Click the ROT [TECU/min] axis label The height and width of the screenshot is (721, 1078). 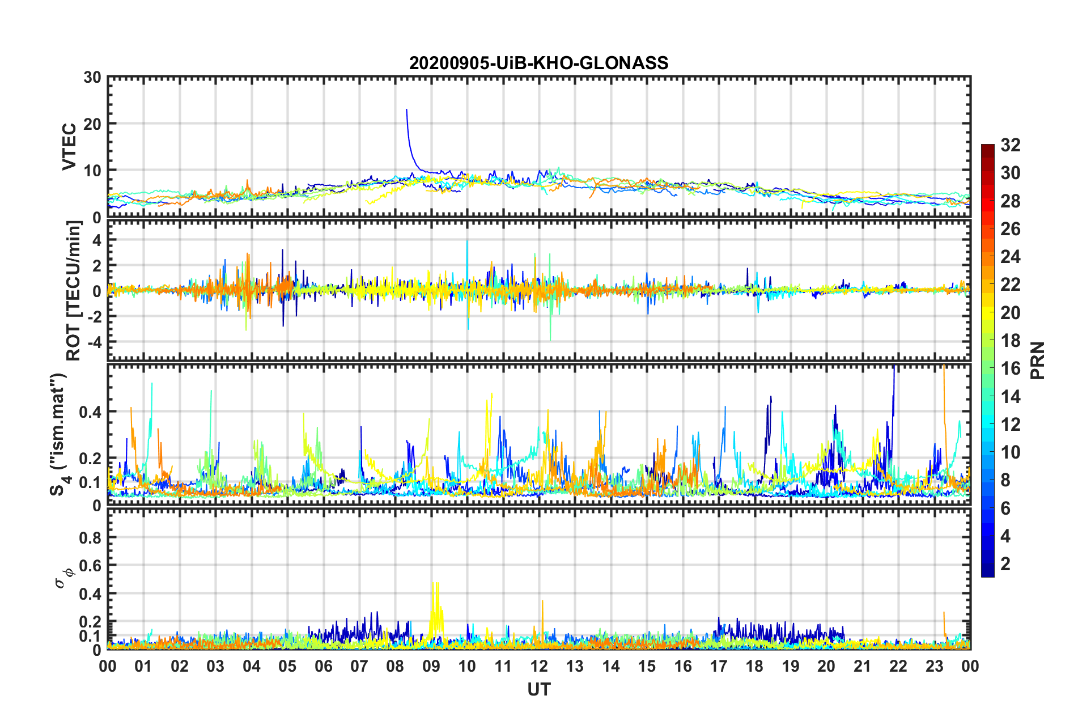(74, 291)
